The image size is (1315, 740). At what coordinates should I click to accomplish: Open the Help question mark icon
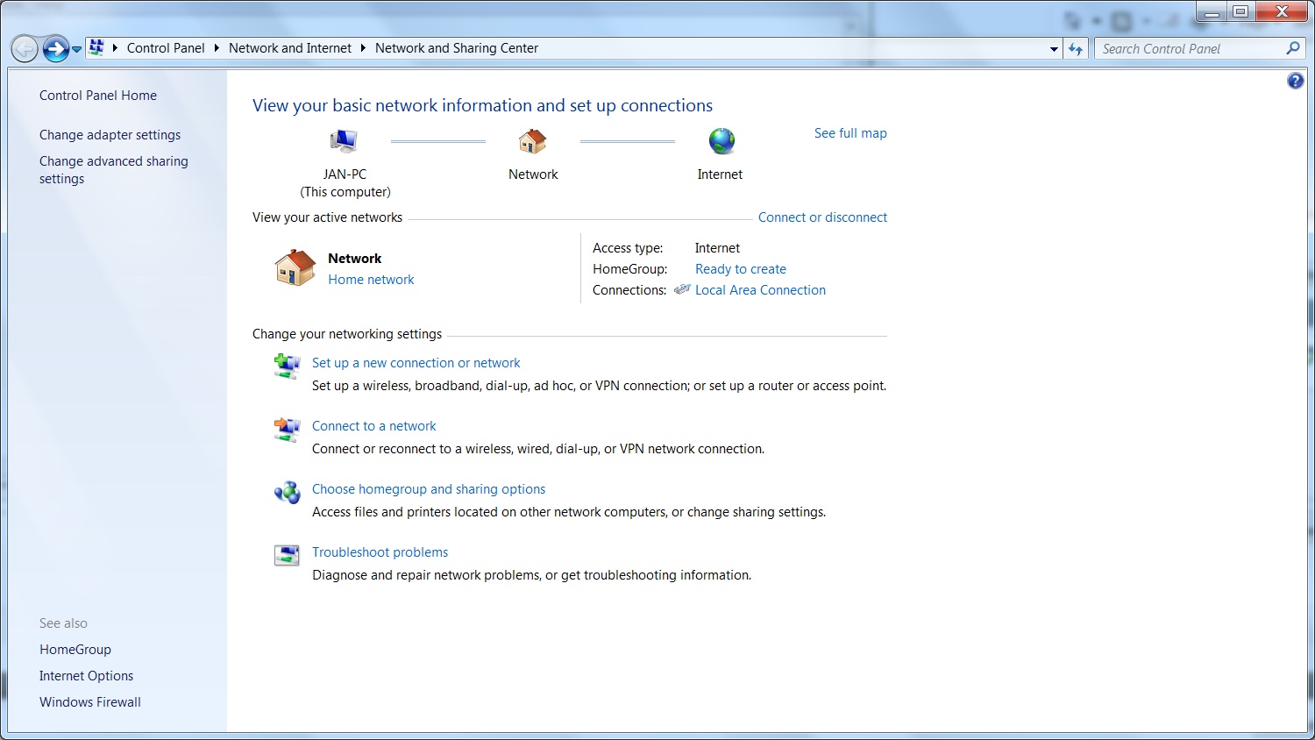[1296, 81]
